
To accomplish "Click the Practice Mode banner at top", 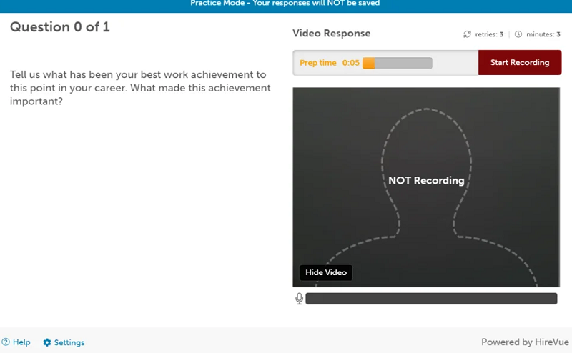I will (x=285, y=4).
